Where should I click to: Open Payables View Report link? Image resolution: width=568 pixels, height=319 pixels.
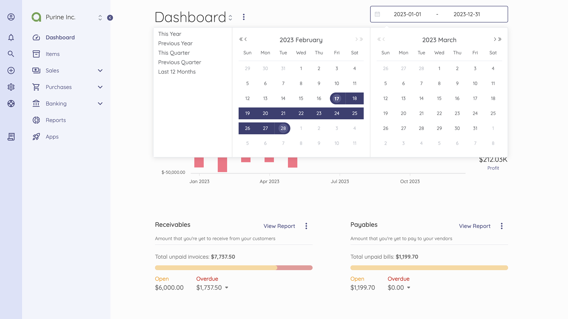coord(475,226)
